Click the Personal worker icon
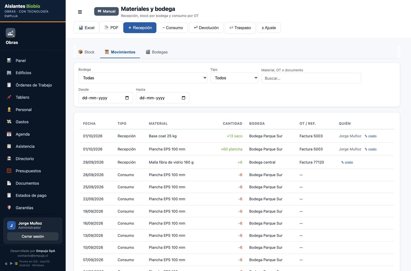This screenshot has width=411, height=271. click(9, 110)
